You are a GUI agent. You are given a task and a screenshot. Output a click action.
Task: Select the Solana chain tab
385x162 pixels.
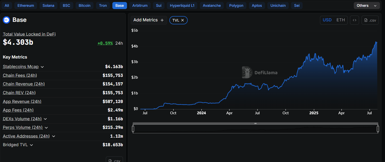point(48,6)
